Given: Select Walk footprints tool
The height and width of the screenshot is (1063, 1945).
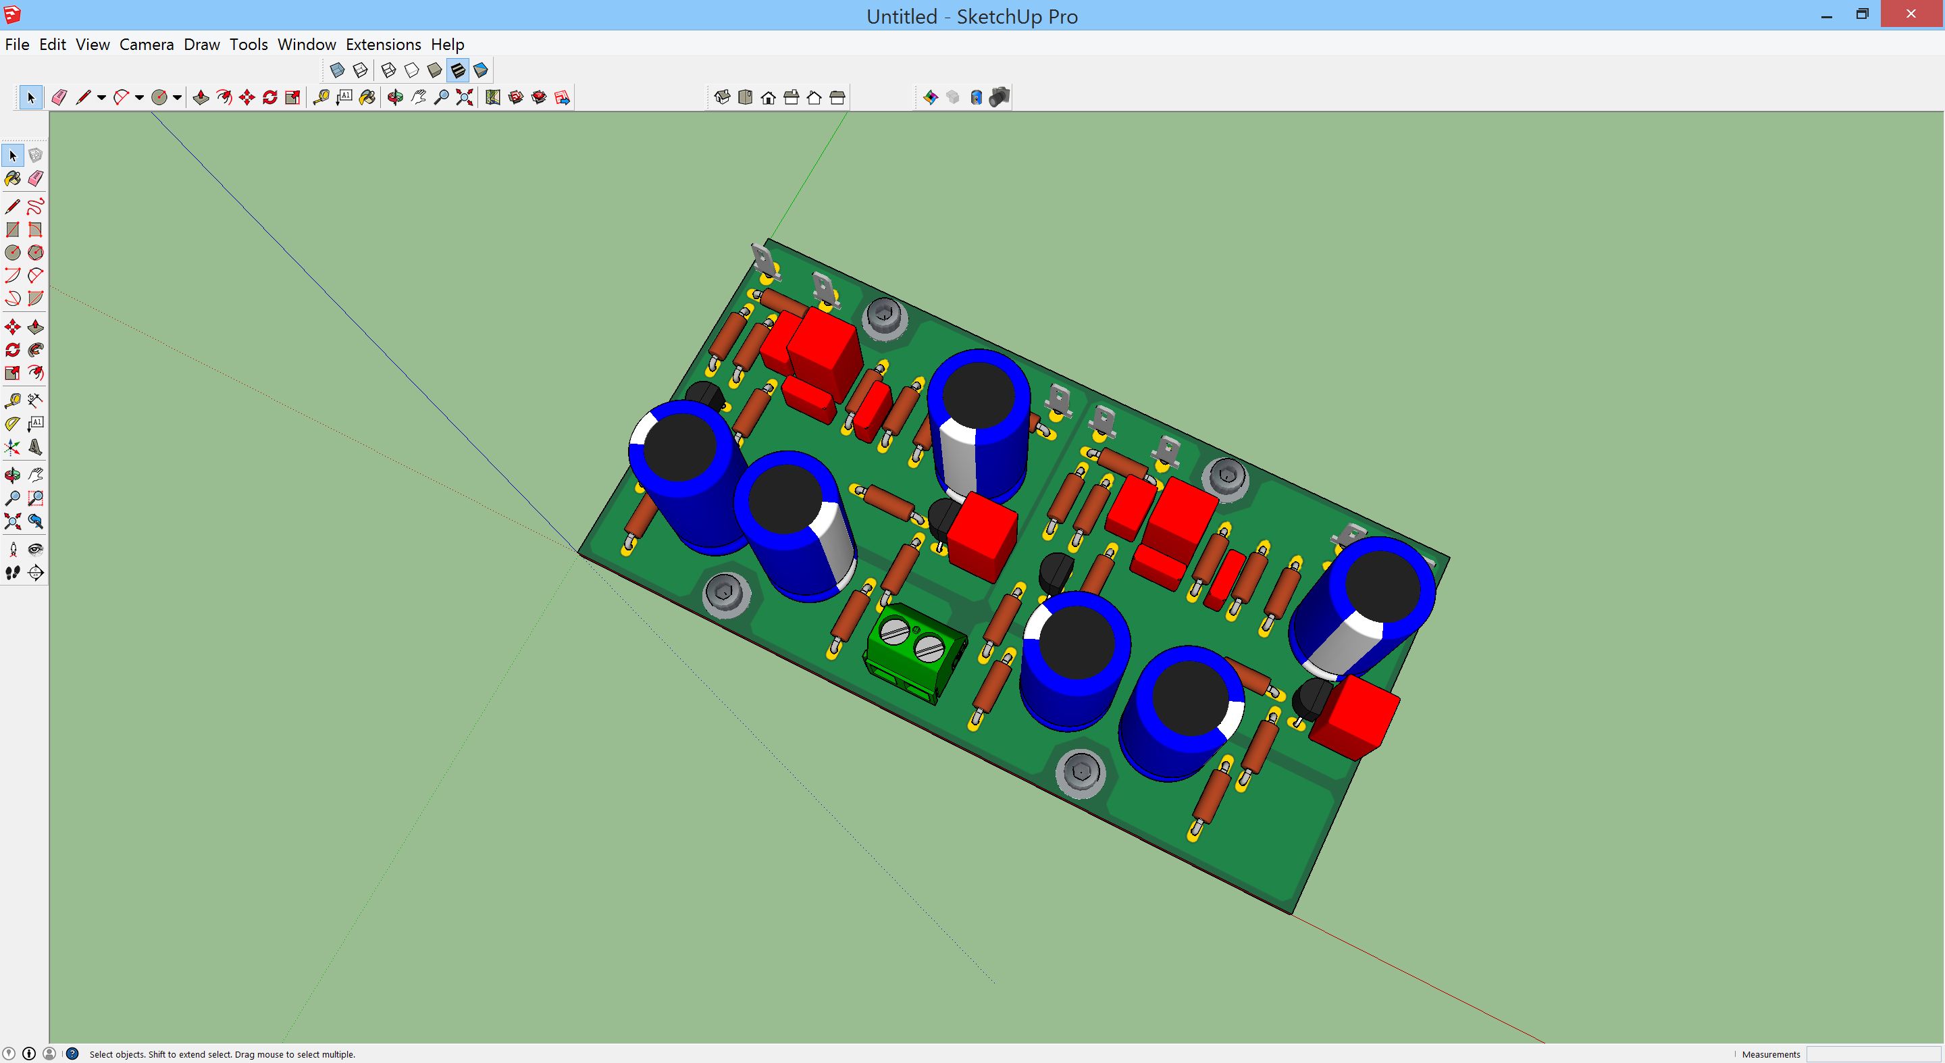Looking at the screenshot, I should (x=13, y=573).
